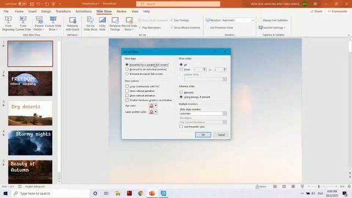
Task: Switch to Design tab
Action: [x=46, y=11]
